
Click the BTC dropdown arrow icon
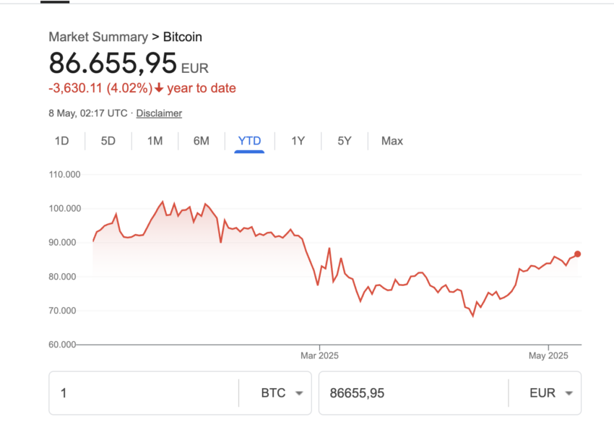pyautogui.click(x=299, y=393)
